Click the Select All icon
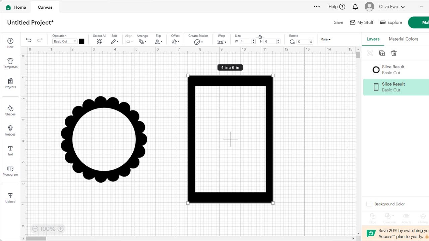This screenshot has height=241, width=429. click(x=100, y=42)
